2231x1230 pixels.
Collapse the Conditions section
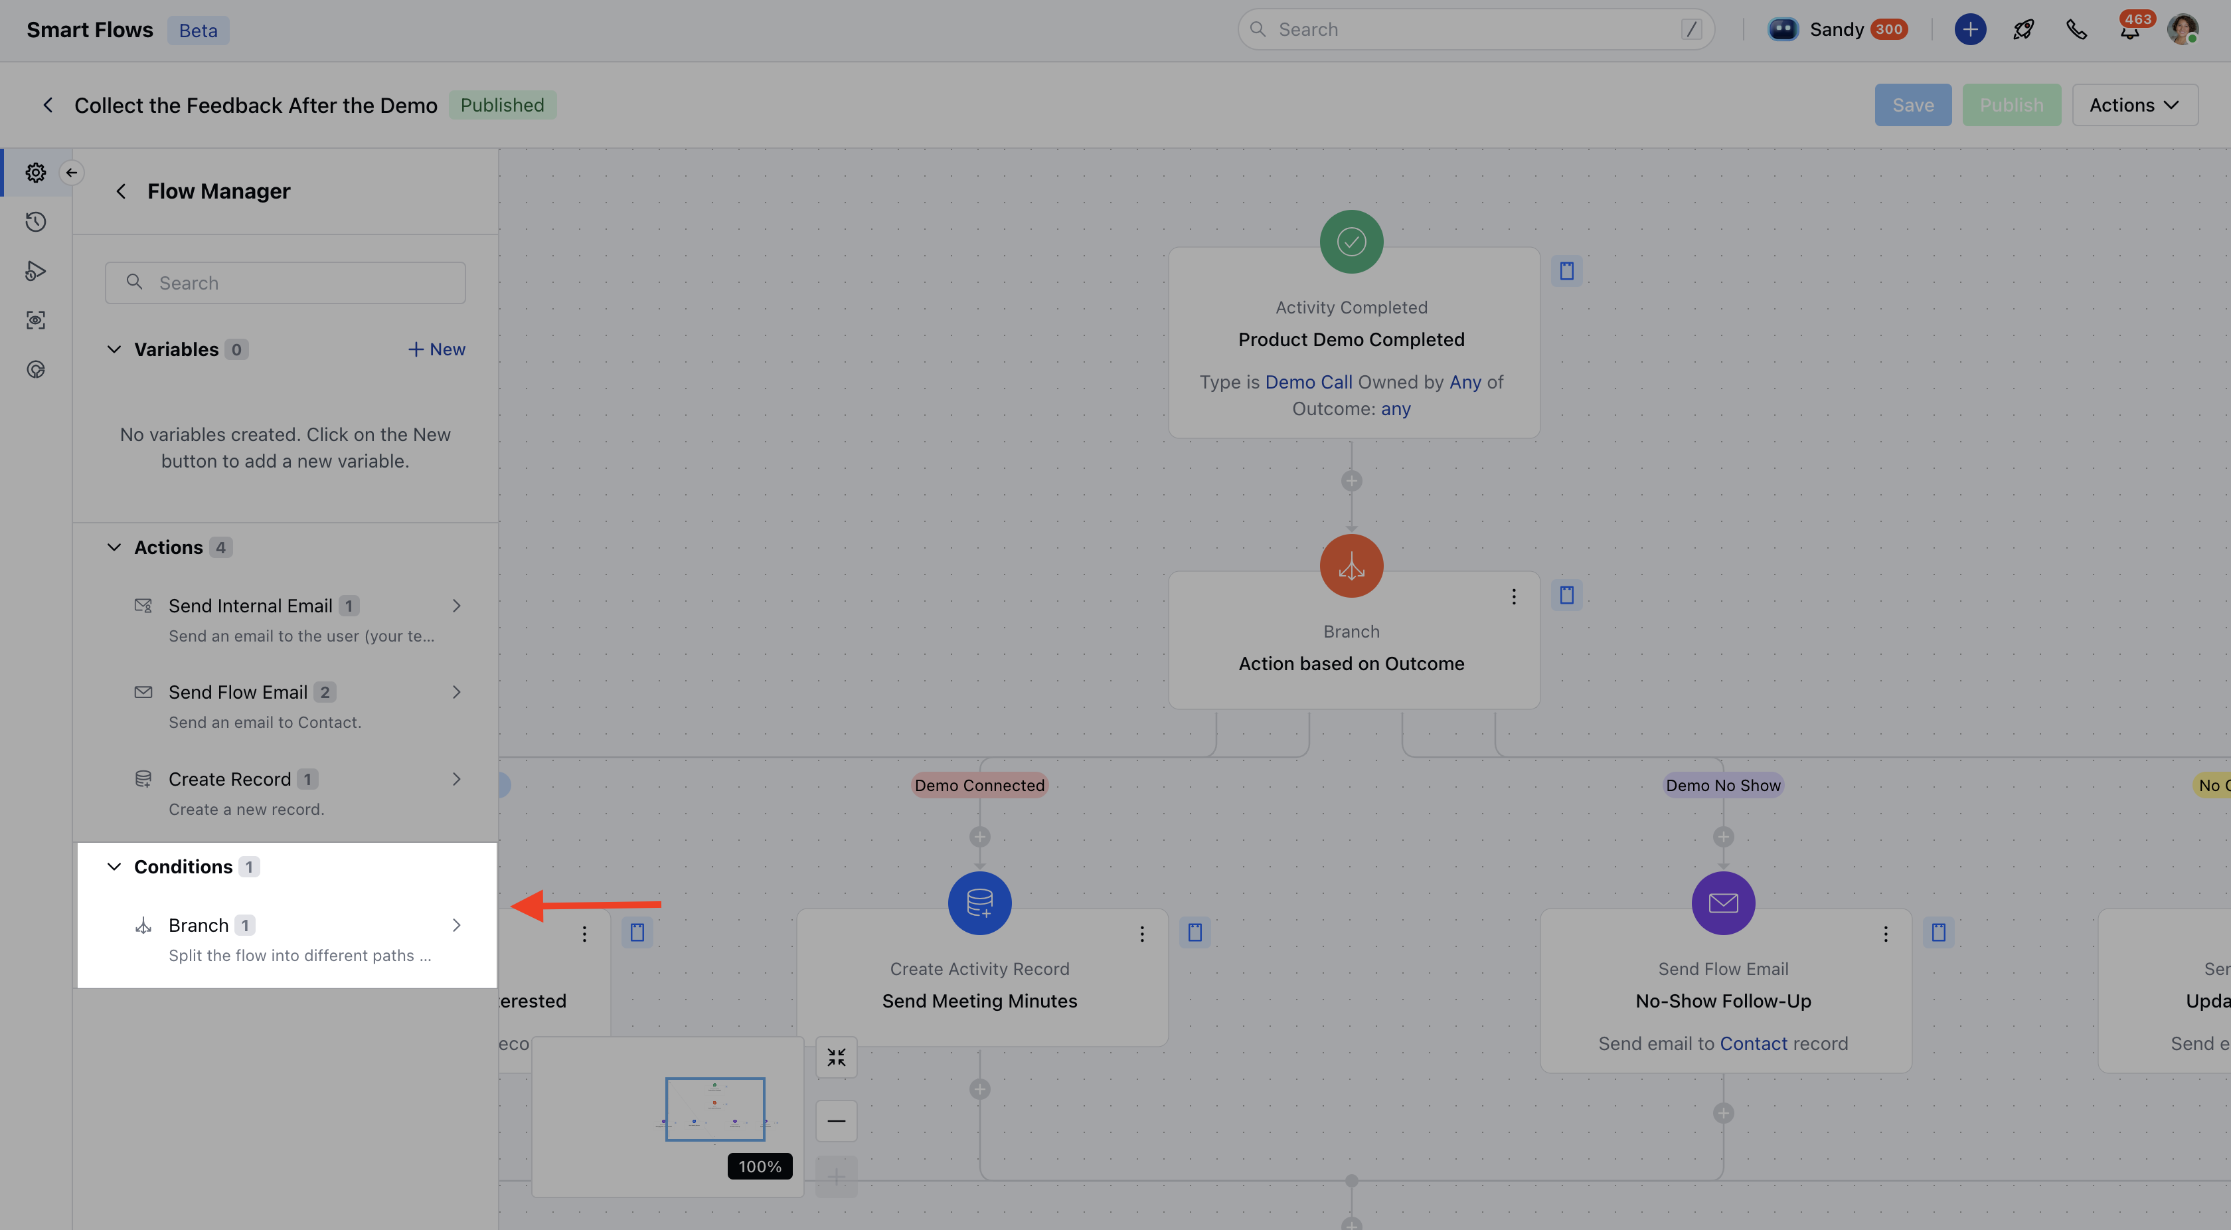tap(114, 866)
